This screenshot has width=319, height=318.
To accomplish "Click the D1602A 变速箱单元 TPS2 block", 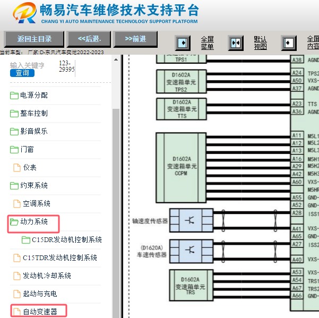I will pyautogui.click(x=182, y=82).
